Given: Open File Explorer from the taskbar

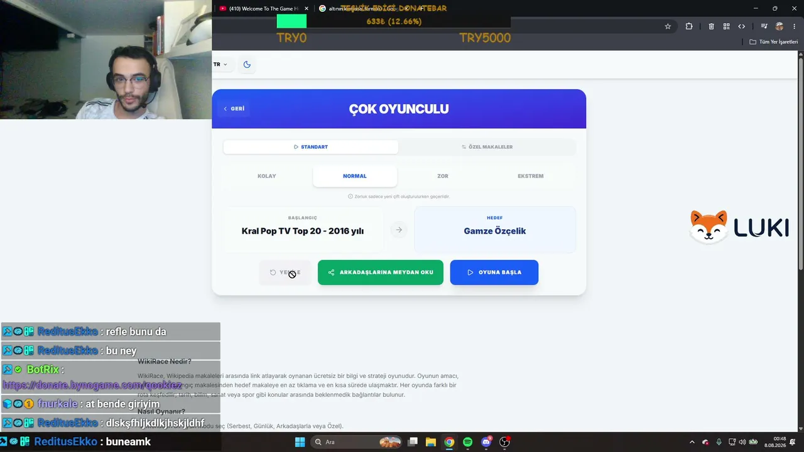Looking at the screenshot, I should (x=431, y=442).
